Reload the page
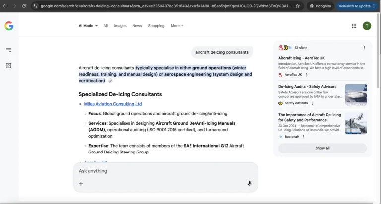The height and width of the screenshot is (204, 381). tap(24, 6)
